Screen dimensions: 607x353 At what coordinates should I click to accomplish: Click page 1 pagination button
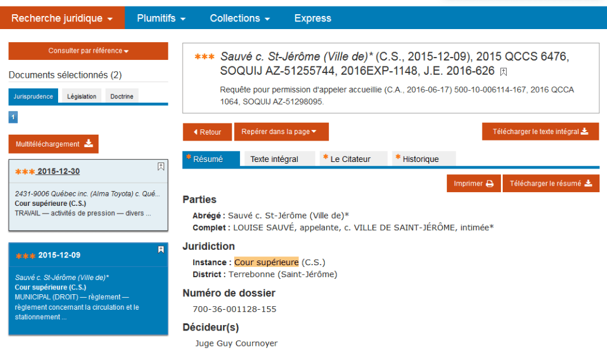(x=13, y=117)
